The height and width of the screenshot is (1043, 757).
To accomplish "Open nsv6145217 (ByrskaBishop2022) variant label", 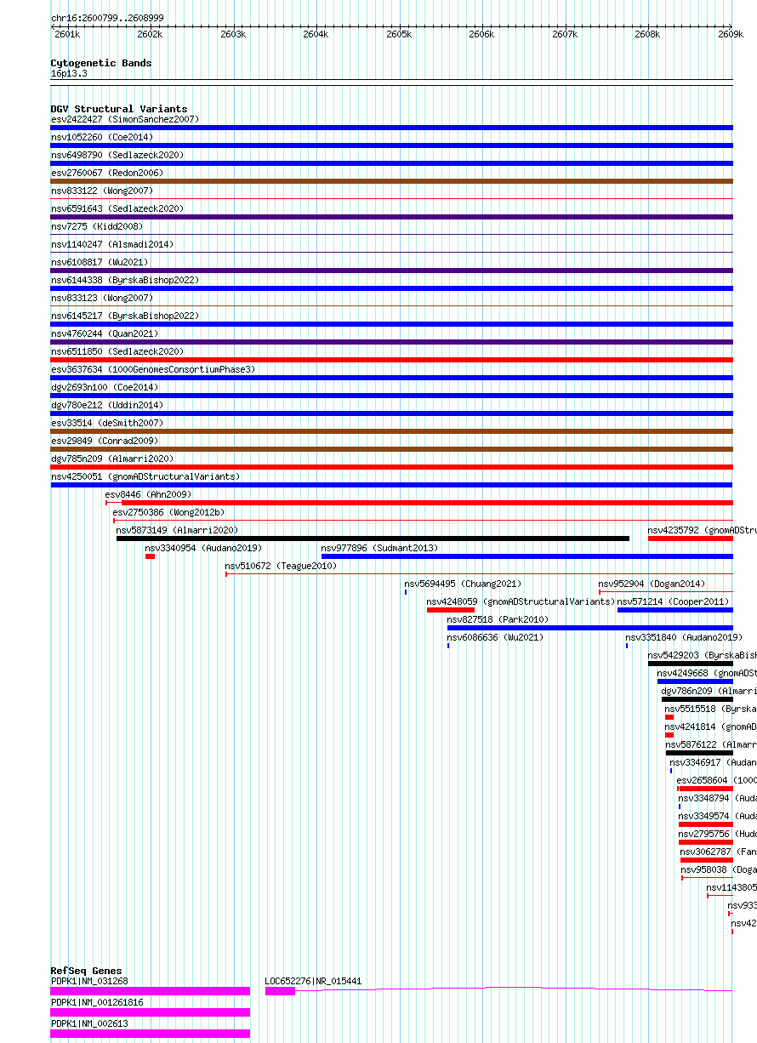I will [x=125, y=316].
